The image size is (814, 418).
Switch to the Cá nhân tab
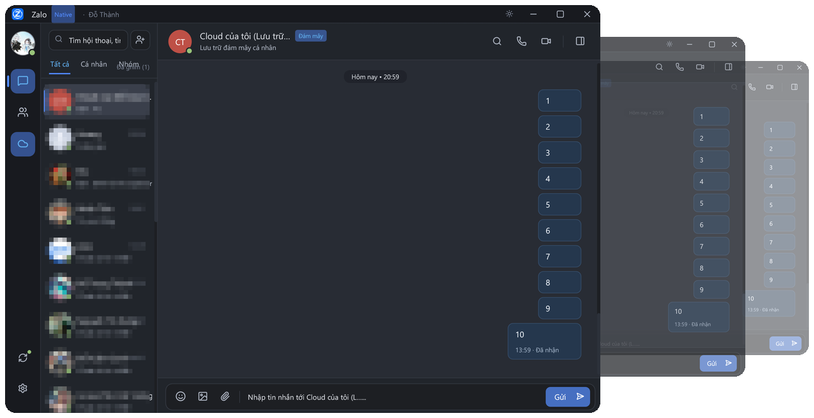(93, 64)
